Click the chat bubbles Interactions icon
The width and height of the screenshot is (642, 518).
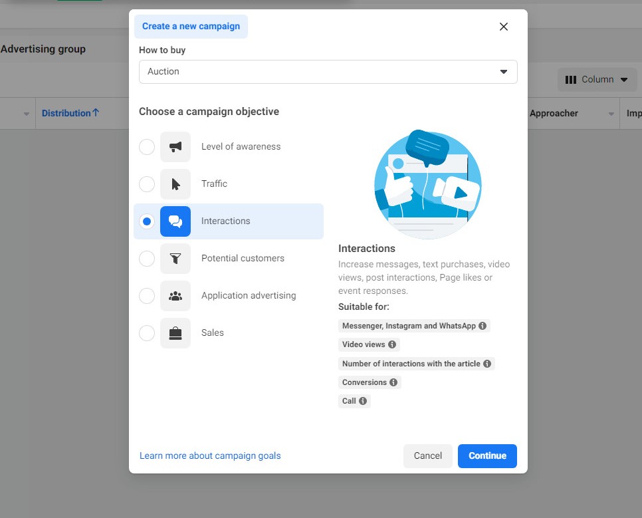(175, 221)
